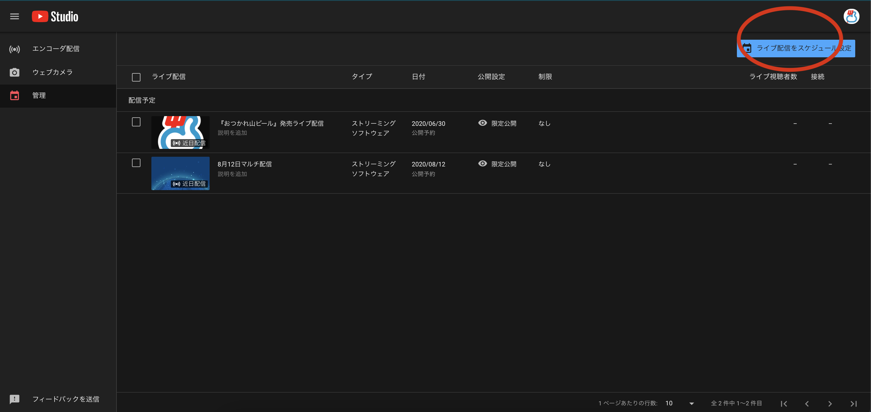Jump to the last page with pagination arrow
This screenshot has width=871, height=412.
click(853, 403)
